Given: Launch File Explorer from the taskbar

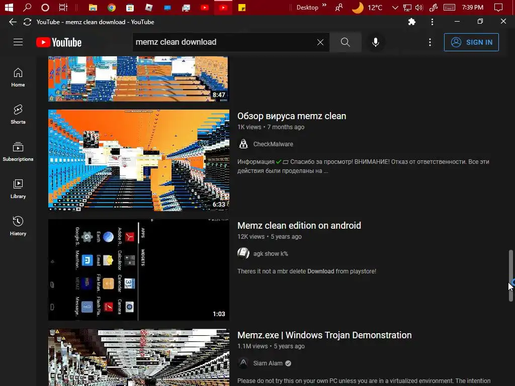Looking at the screenshot, I should click(93, 7).
